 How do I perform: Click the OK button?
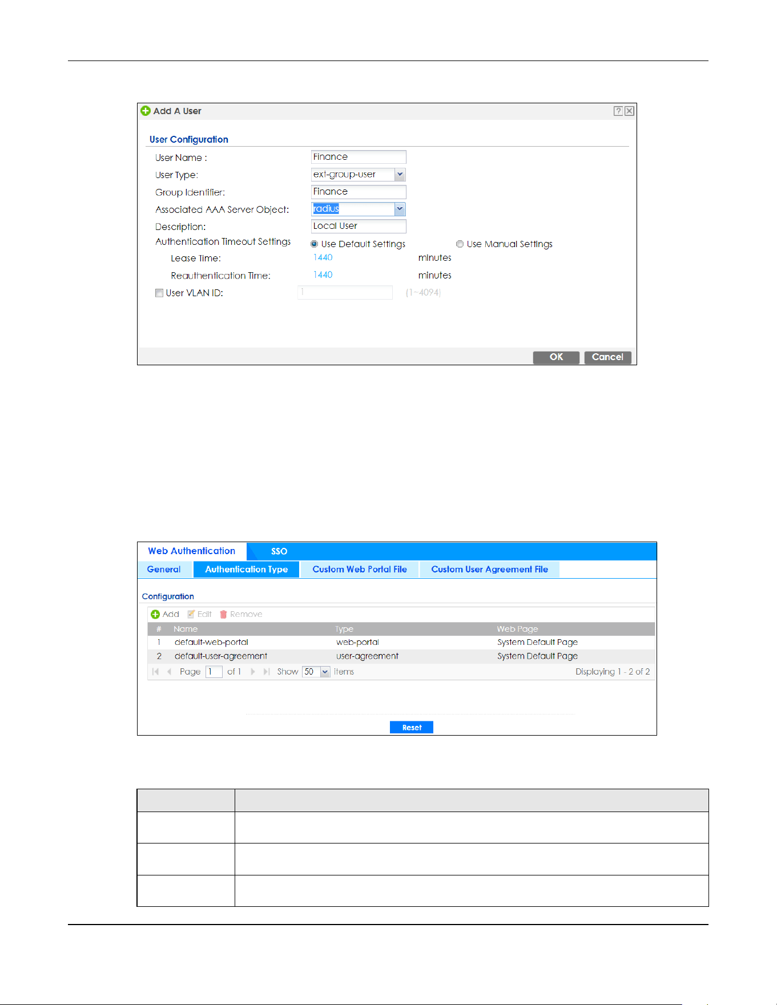(556, 357)
